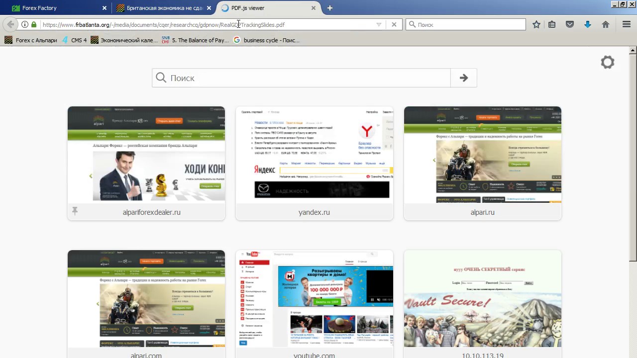Bookmark this page with star icon
The image size is (637, 358).
pos(536,24)
